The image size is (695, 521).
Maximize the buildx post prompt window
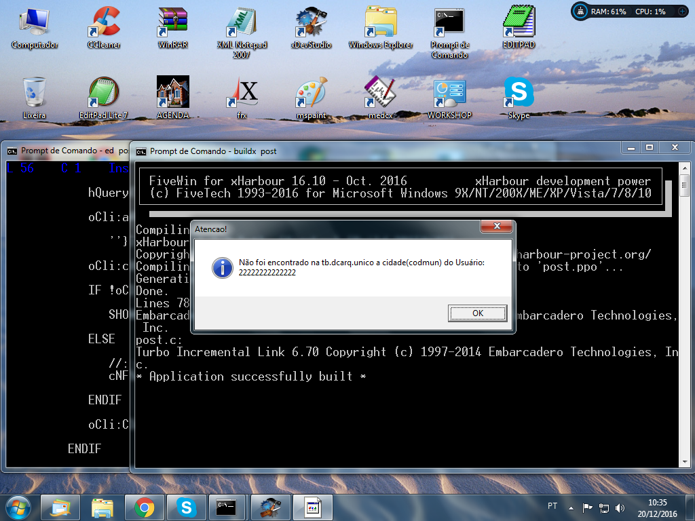(650, 147)
